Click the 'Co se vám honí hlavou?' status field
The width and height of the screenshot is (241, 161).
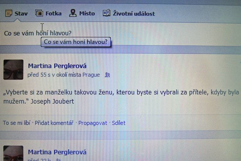coord(120,33)
